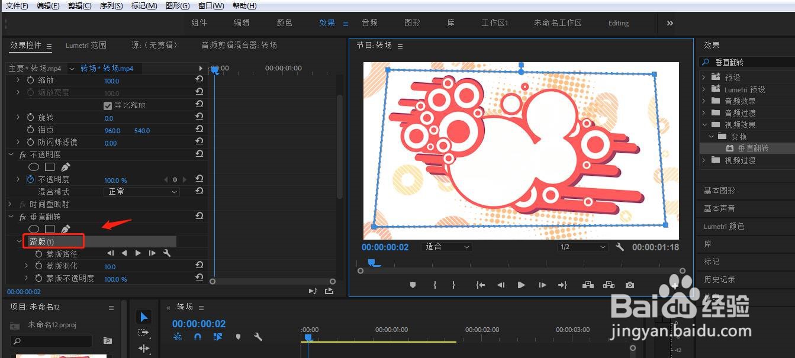Open 基本声音 panel

pyautogui.click(x=719, y=208)
